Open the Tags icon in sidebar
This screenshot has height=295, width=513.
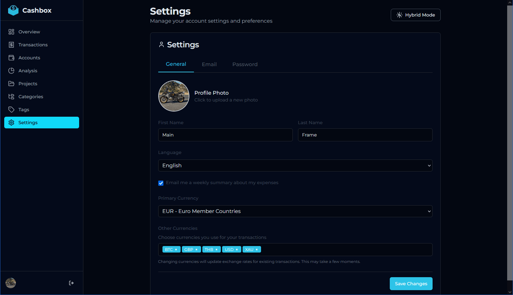pyautogui.click(x=11, y=110)
